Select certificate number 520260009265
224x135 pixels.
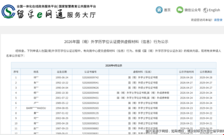tap(90, 108)
